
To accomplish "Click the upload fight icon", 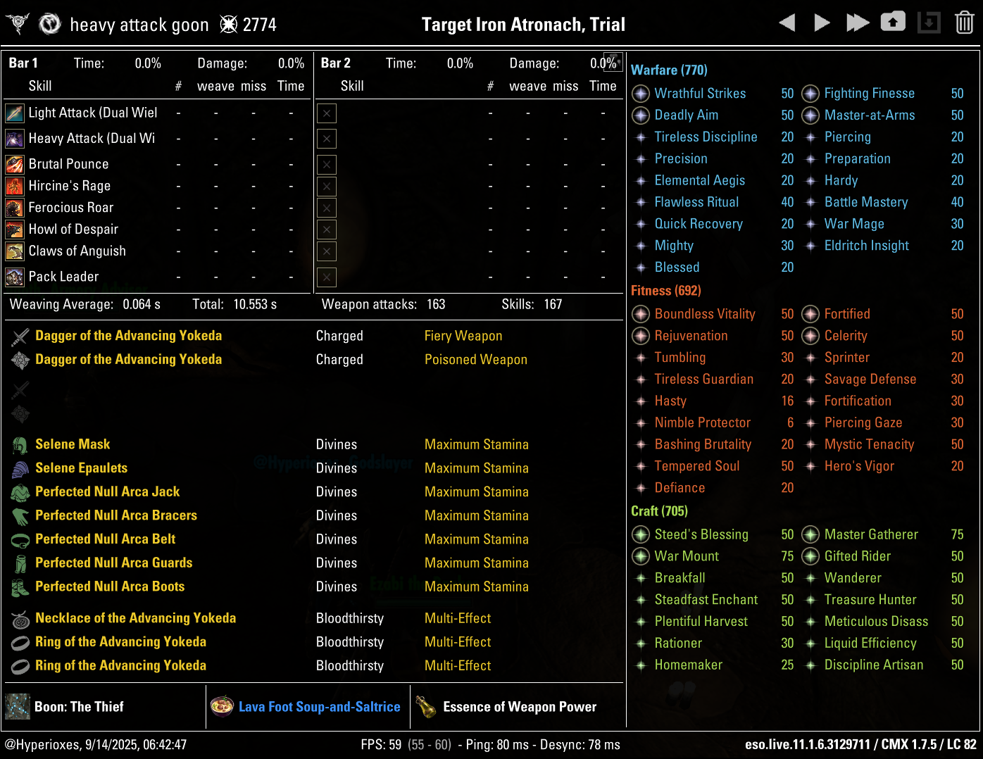I will pyautogui.click(x=893, y=22).
